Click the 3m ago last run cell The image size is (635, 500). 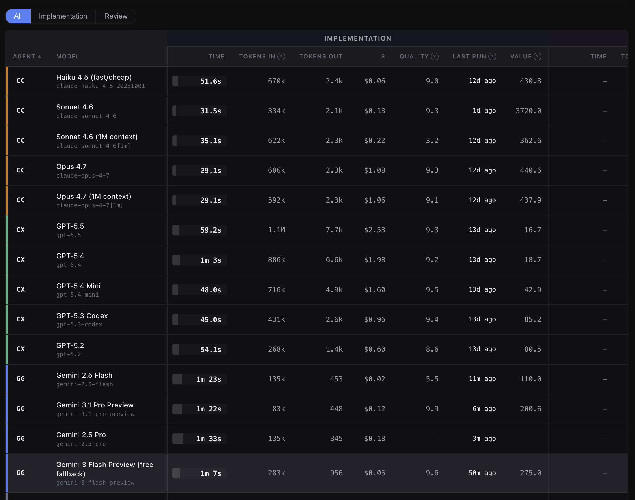(484, 439)
